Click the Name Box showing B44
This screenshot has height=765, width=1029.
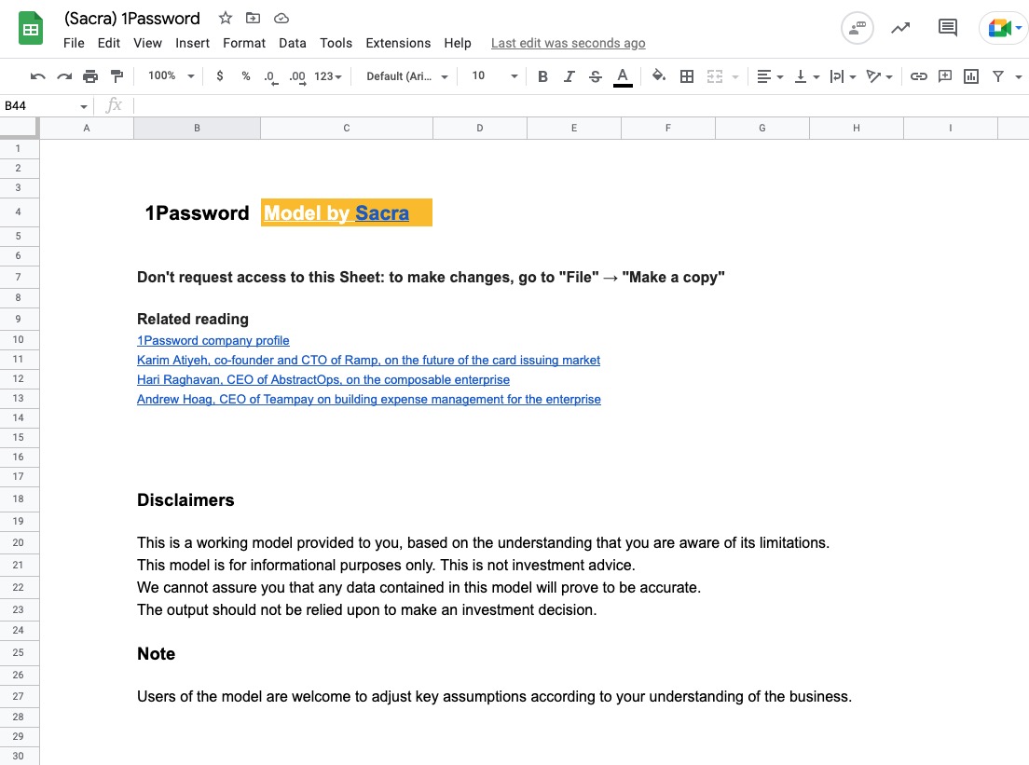pos(39,105)
